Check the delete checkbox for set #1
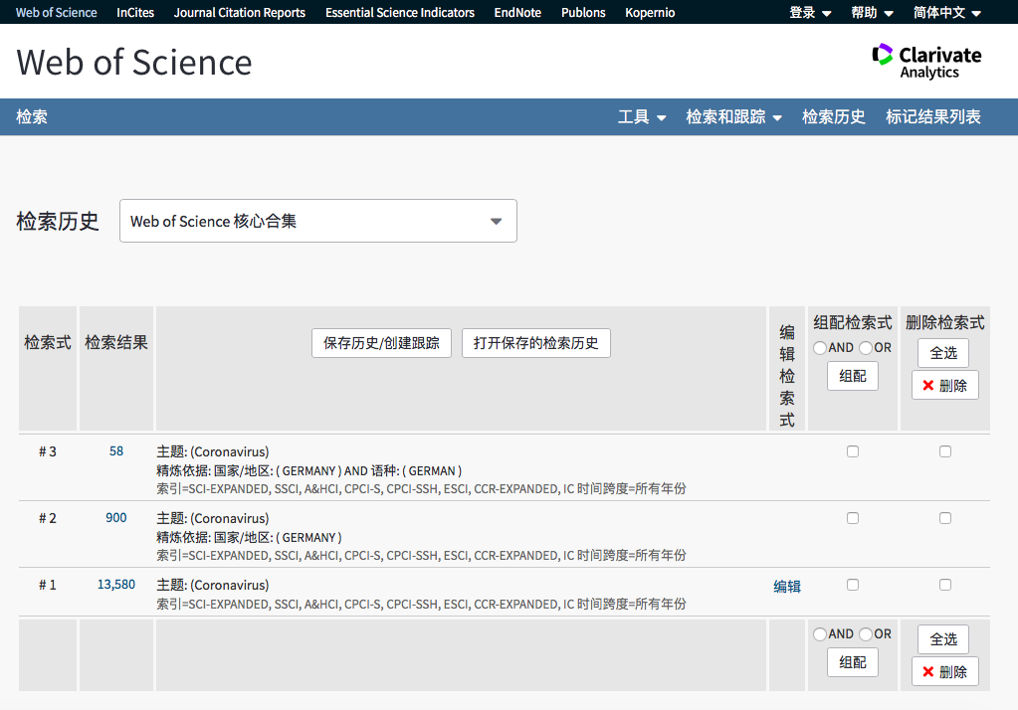This screenshot has width=1018, height=710. [945, 585]
